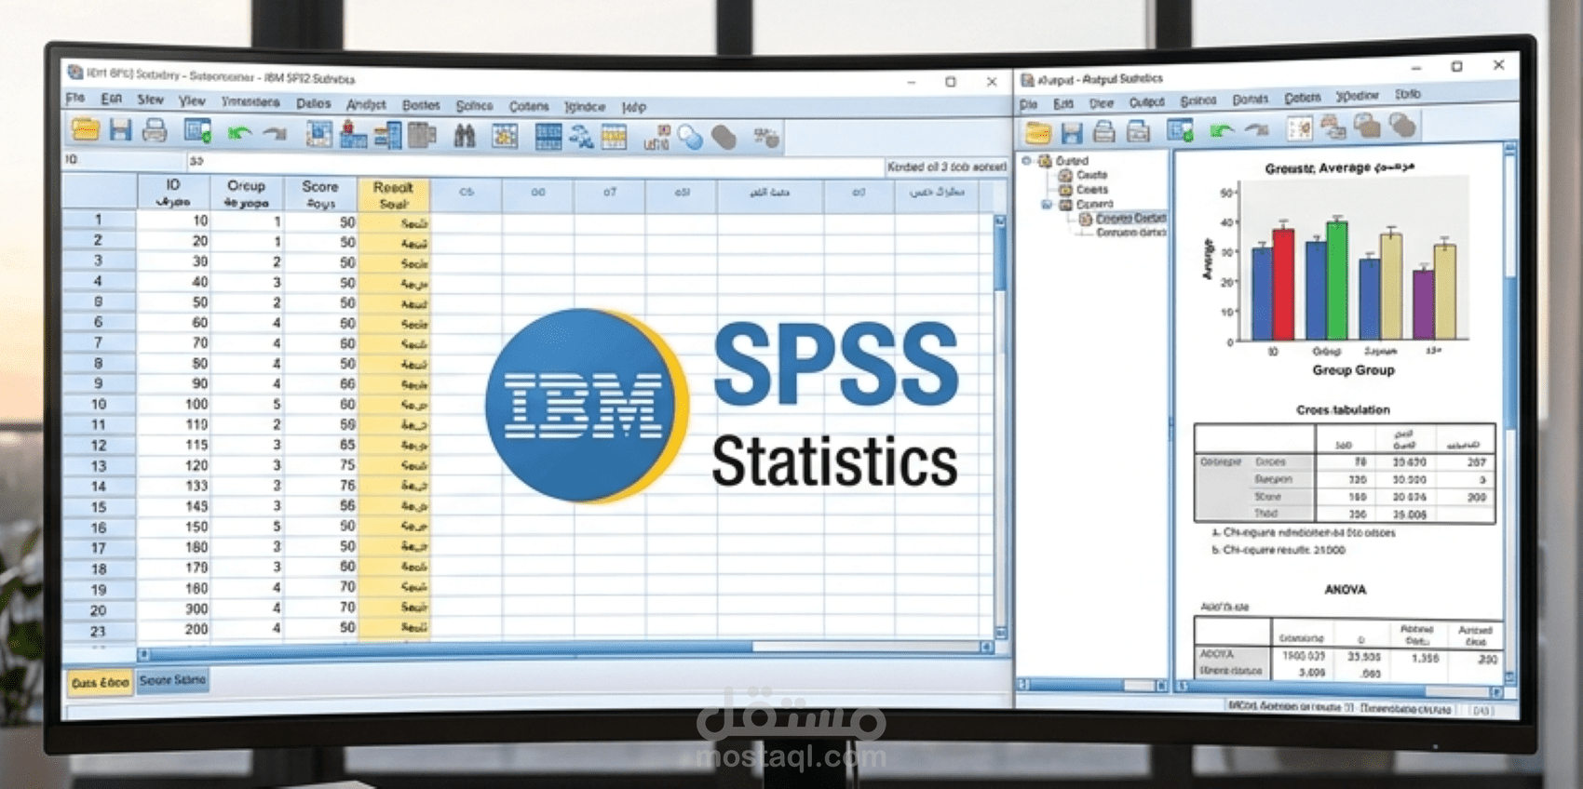Select the stacked brown pages icon in the Output toolbar
The height and width of the screenshot is (789, 1583).
1333,127
